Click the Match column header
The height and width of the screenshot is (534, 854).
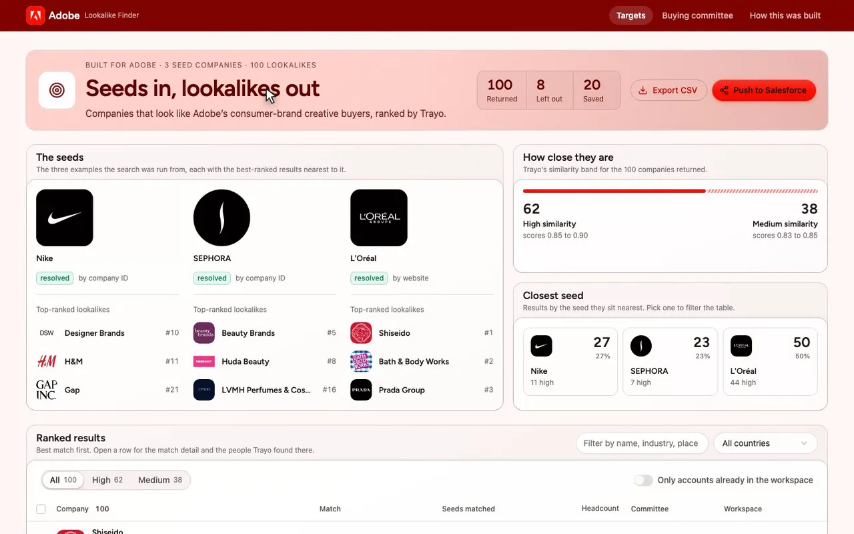tap(330, 509)
